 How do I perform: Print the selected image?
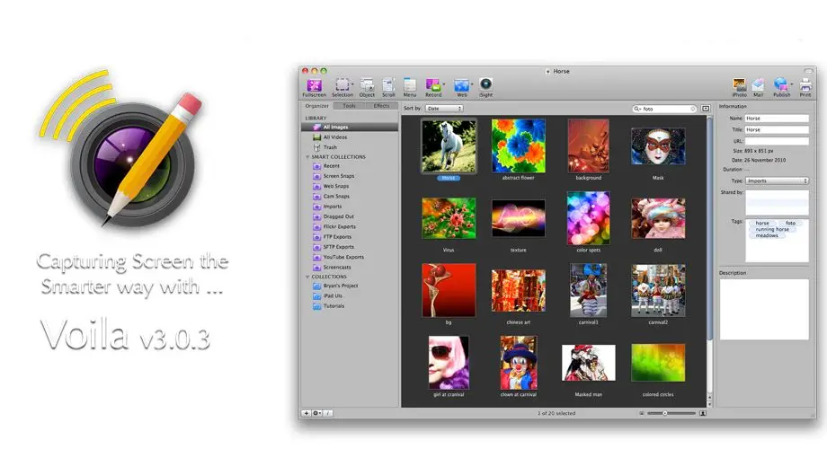click(x=805, y=87)
